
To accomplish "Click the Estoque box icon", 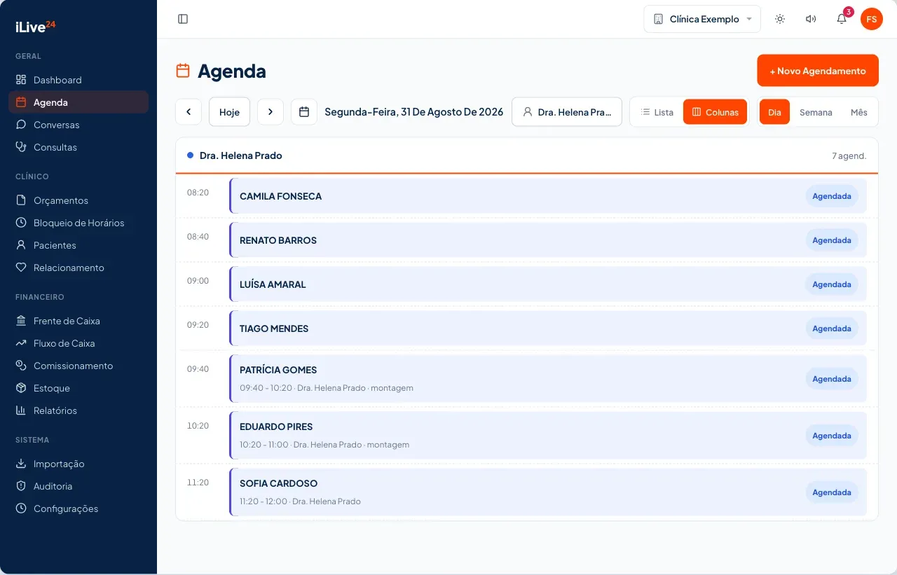I will tap(21, 388).
